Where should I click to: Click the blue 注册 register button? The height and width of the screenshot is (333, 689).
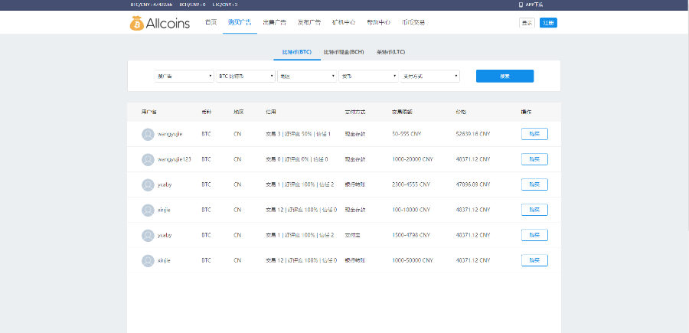548,22
